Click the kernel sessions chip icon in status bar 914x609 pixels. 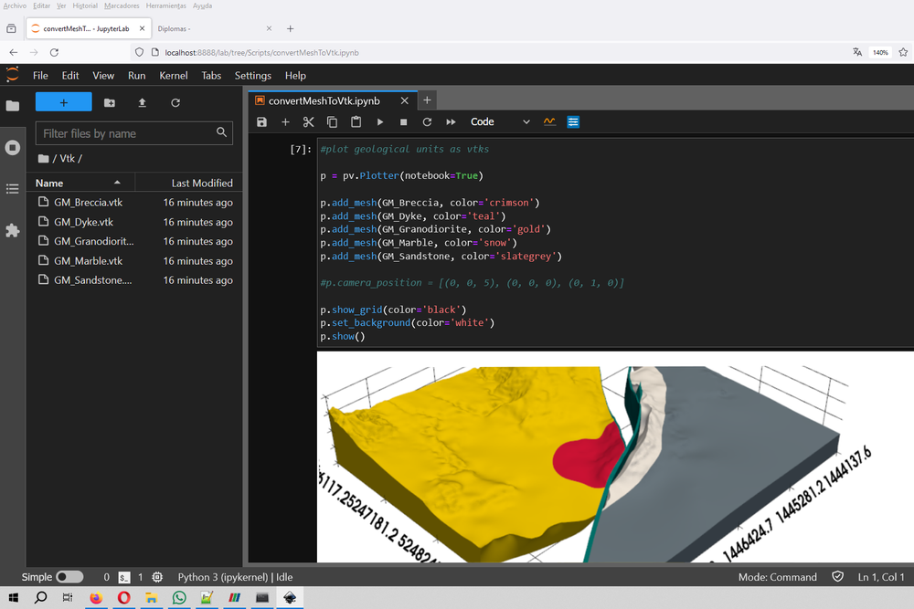pos(157,577)
